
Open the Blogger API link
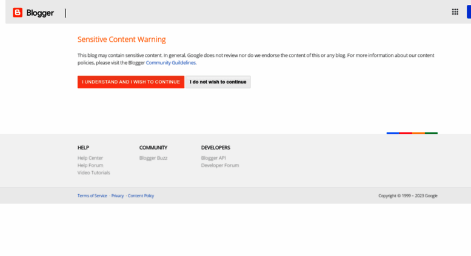[213, 158]
